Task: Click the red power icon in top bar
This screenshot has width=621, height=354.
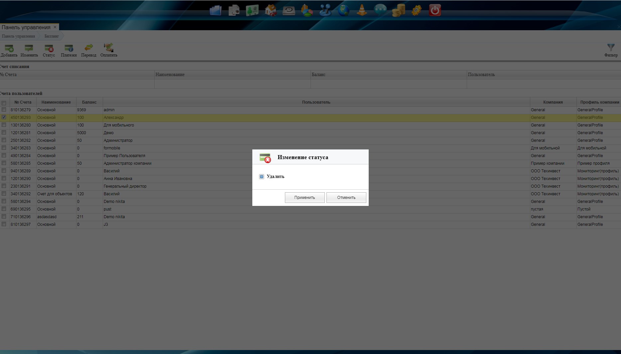Action: pyautogui.click(x=435, y=10)
